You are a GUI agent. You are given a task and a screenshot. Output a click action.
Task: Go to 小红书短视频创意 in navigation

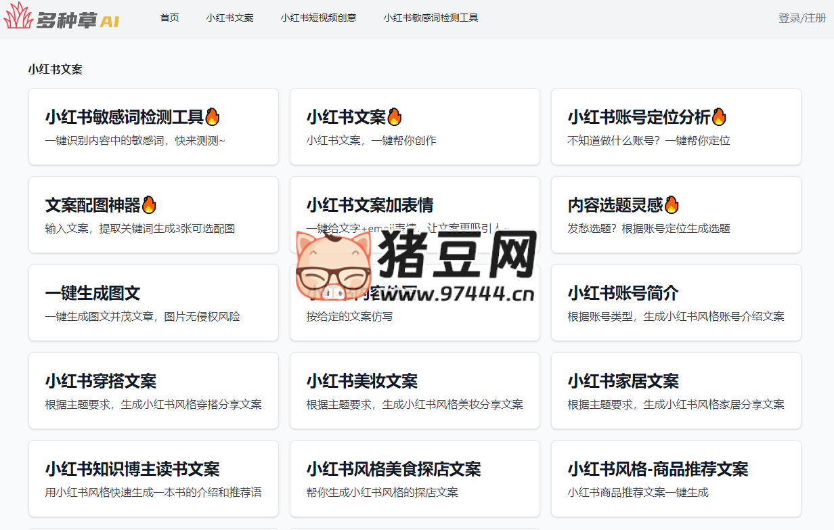pos(318,18)
